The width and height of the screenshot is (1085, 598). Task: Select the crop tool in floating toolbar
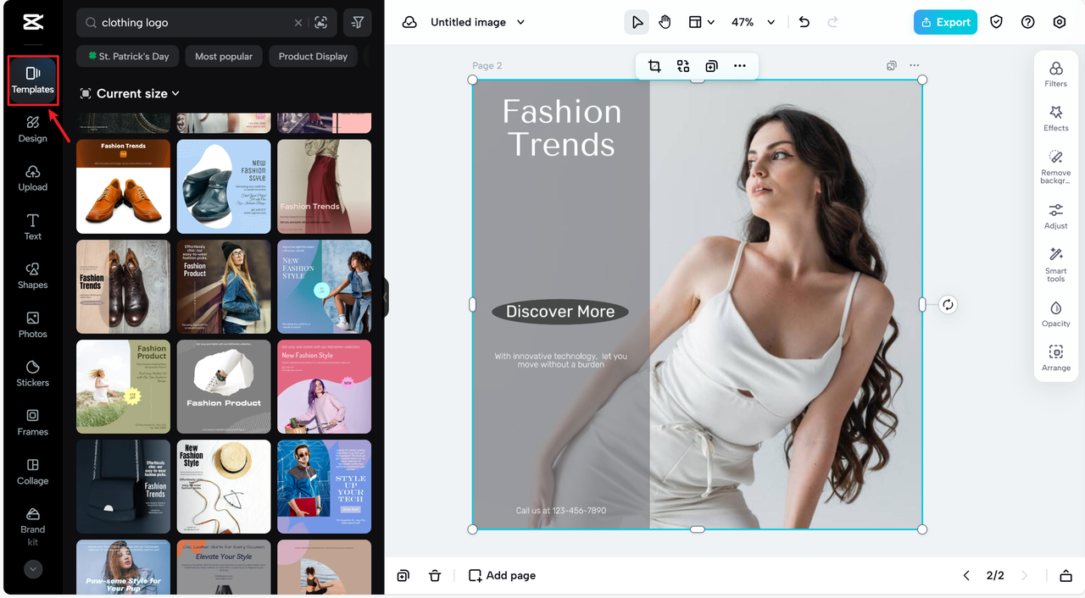point(654,66)
